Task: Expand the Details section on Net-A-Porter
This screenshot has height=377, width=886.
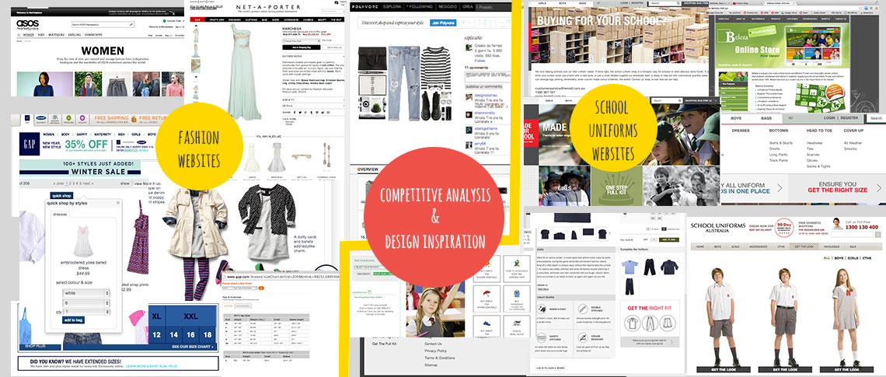Action: click(x=313, y=105)
